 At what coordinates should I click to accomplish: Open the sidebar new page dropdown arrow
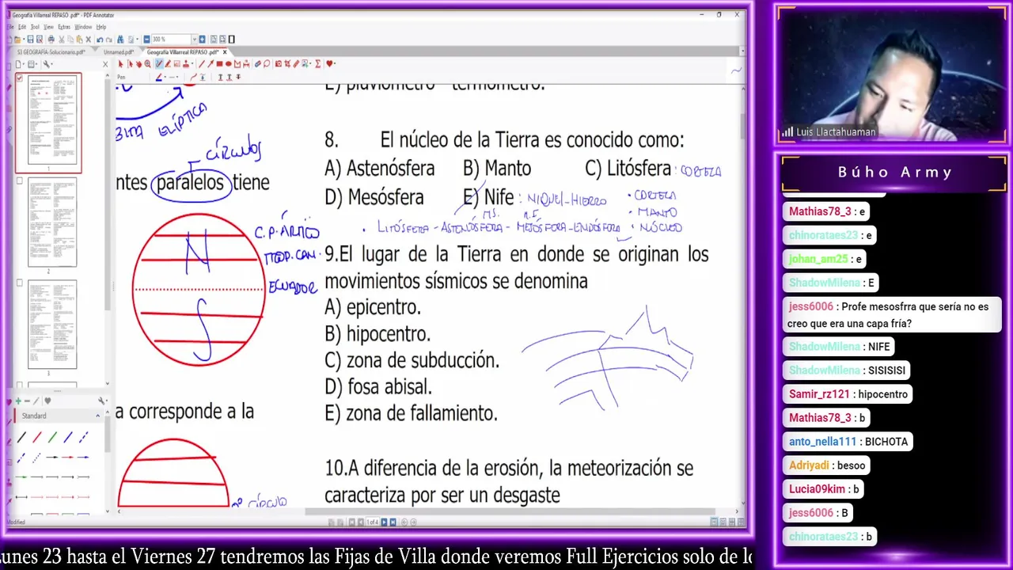pyautogui.click(x=23, y=64)
